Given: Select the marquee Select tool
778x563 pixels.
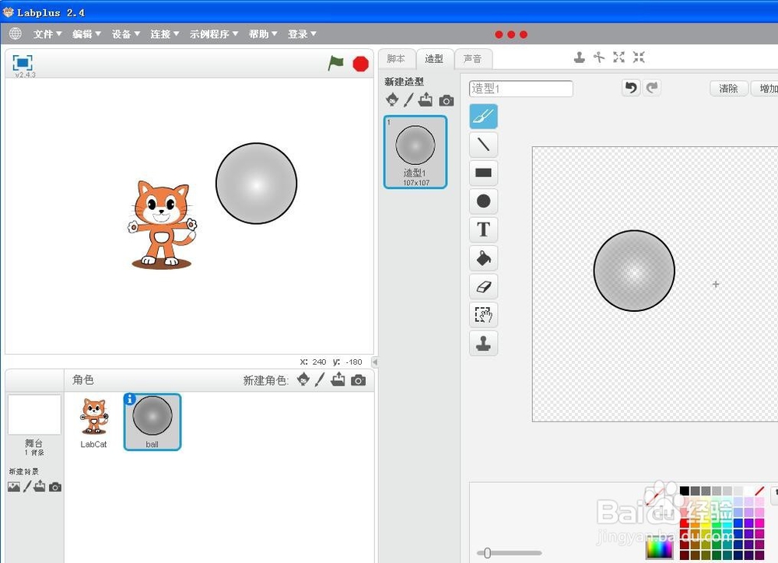Looking at the screenshot, I should [x=483, y=314].
